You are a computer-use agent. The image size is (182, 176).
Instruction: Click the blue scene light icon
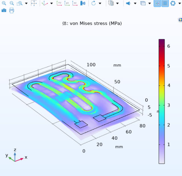pos(128,3)
